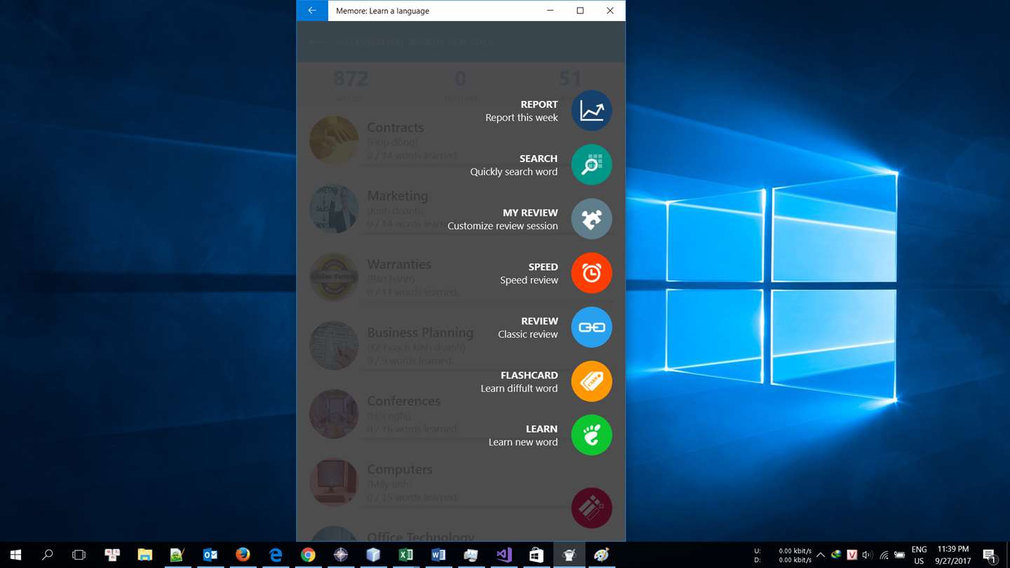Start Speed review alarm clock icon

tap(591, 273)
